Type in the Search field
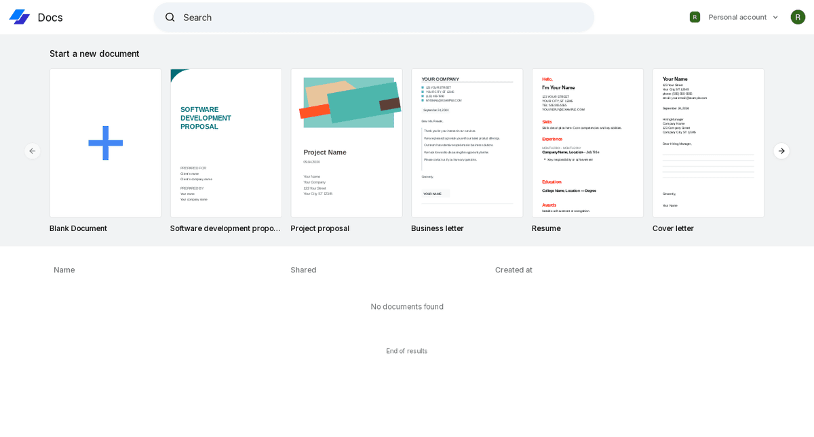The height and width of the screenshot is (437, 814). tap(380, 17)
